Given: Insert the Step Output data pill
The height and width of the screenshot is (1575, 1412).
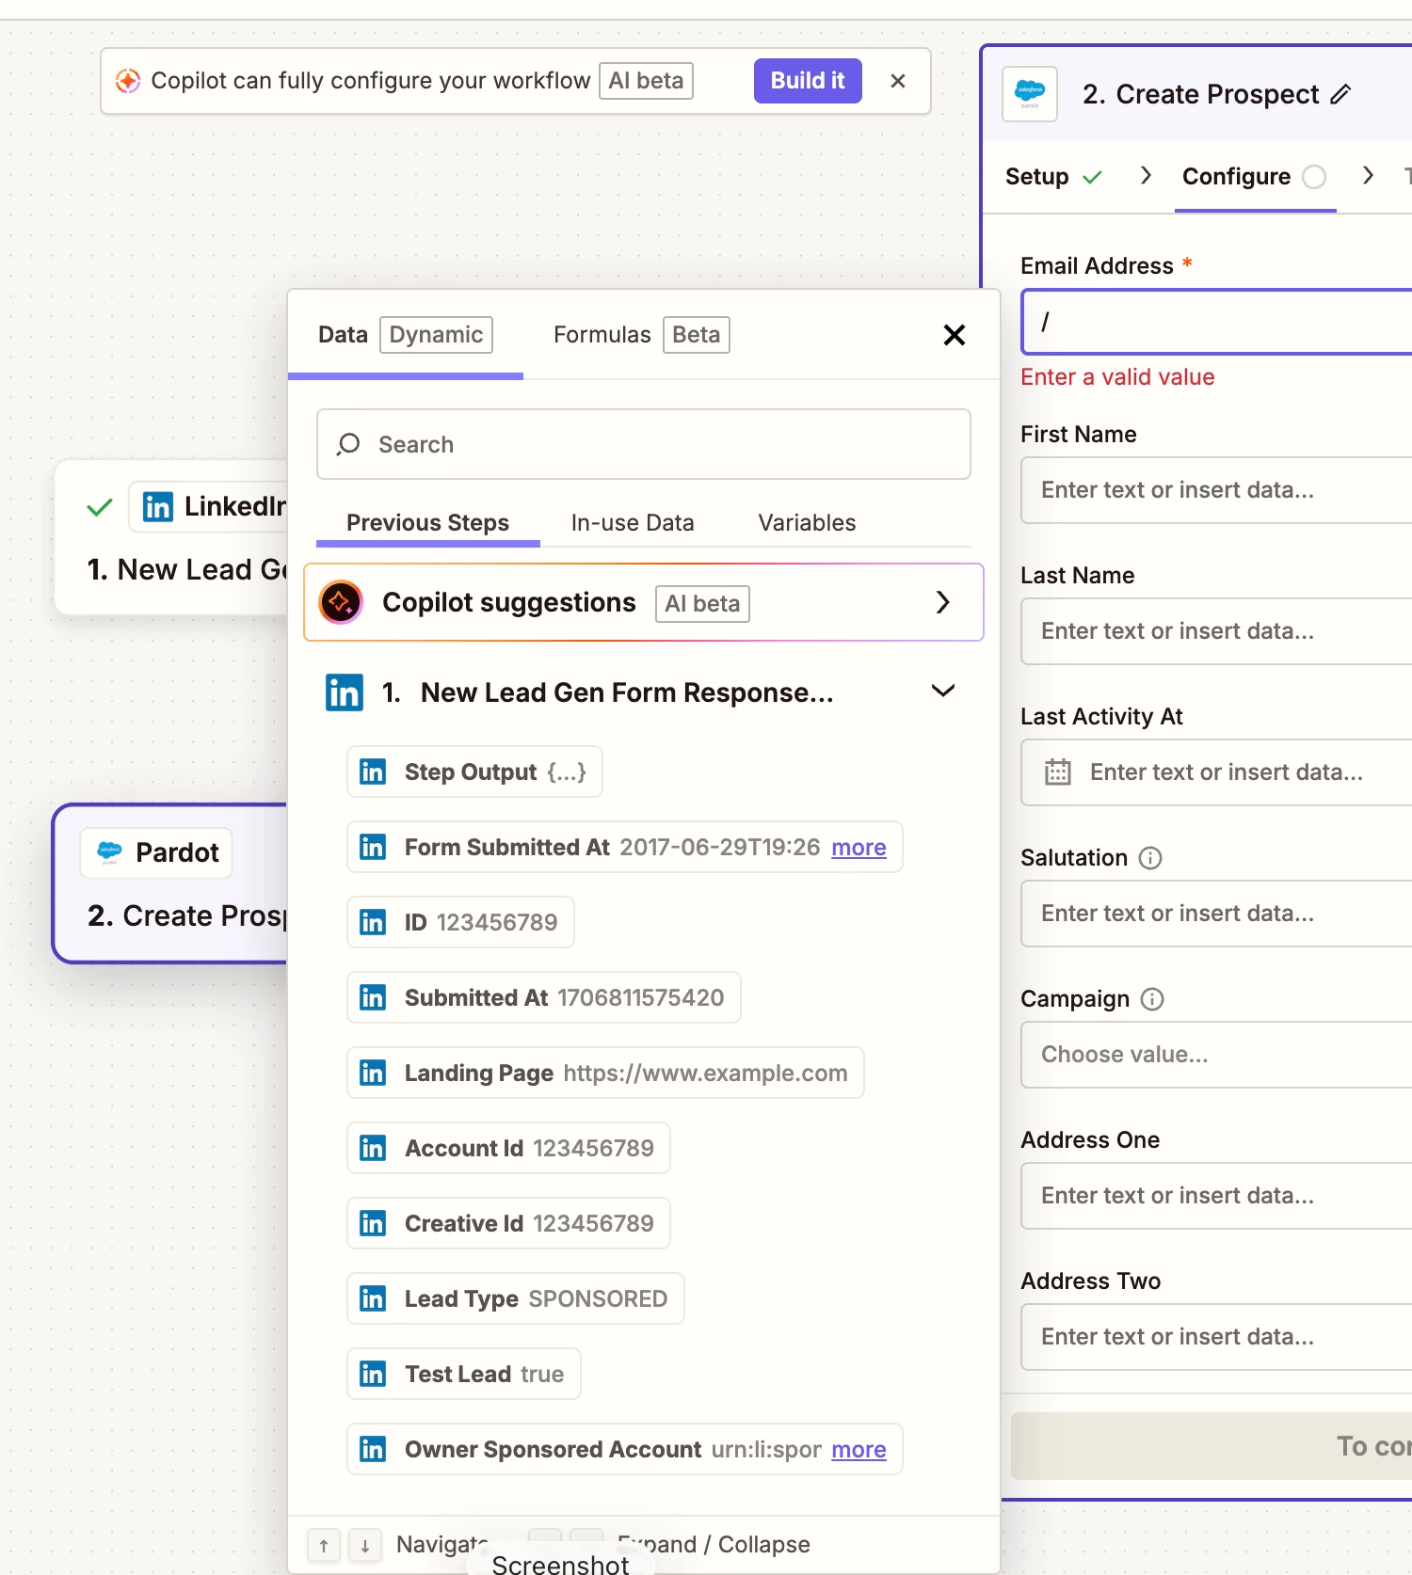Looking at the screenshot, I should tap(474, 772).
